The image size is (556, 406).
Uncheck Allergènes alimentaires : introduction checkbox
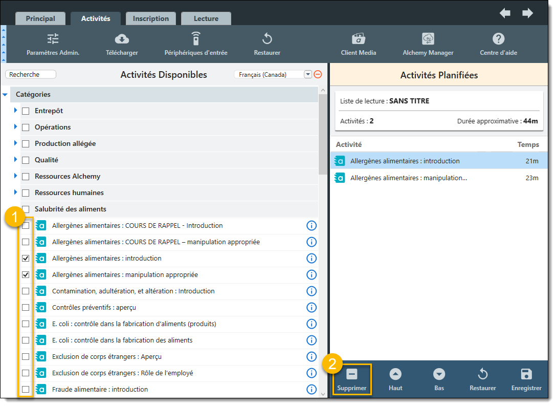[26, 259]
